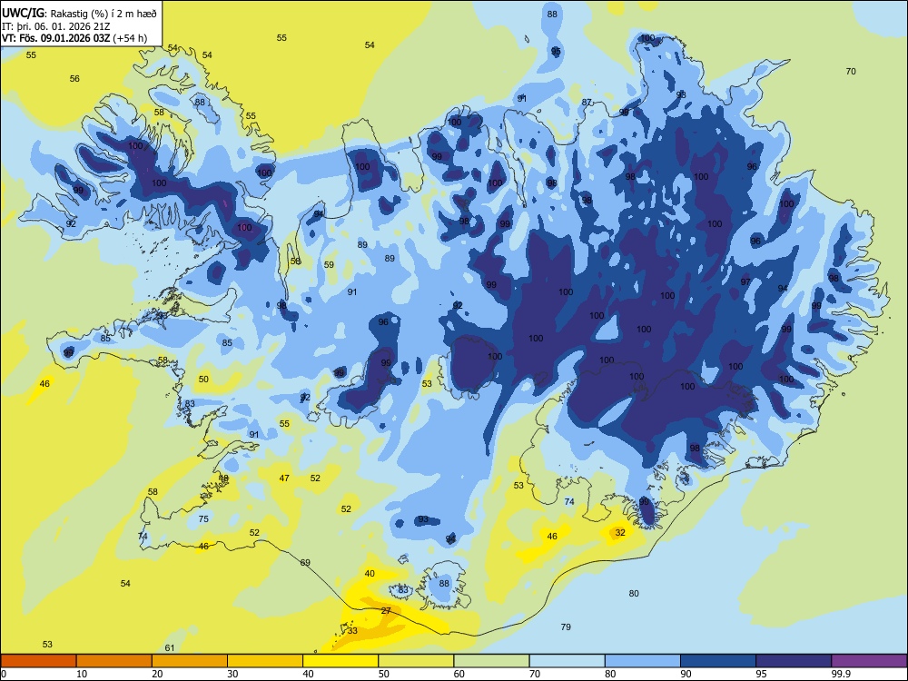Viewport: 908px width, 681px height.
Task: Select the dark blue 90–95 legend swatch
Action: (x=718, y=661)
